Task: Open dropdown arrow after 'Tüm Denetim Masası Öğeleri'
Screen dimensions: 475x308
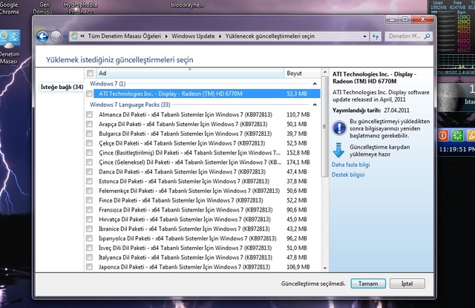Action: 166,36
